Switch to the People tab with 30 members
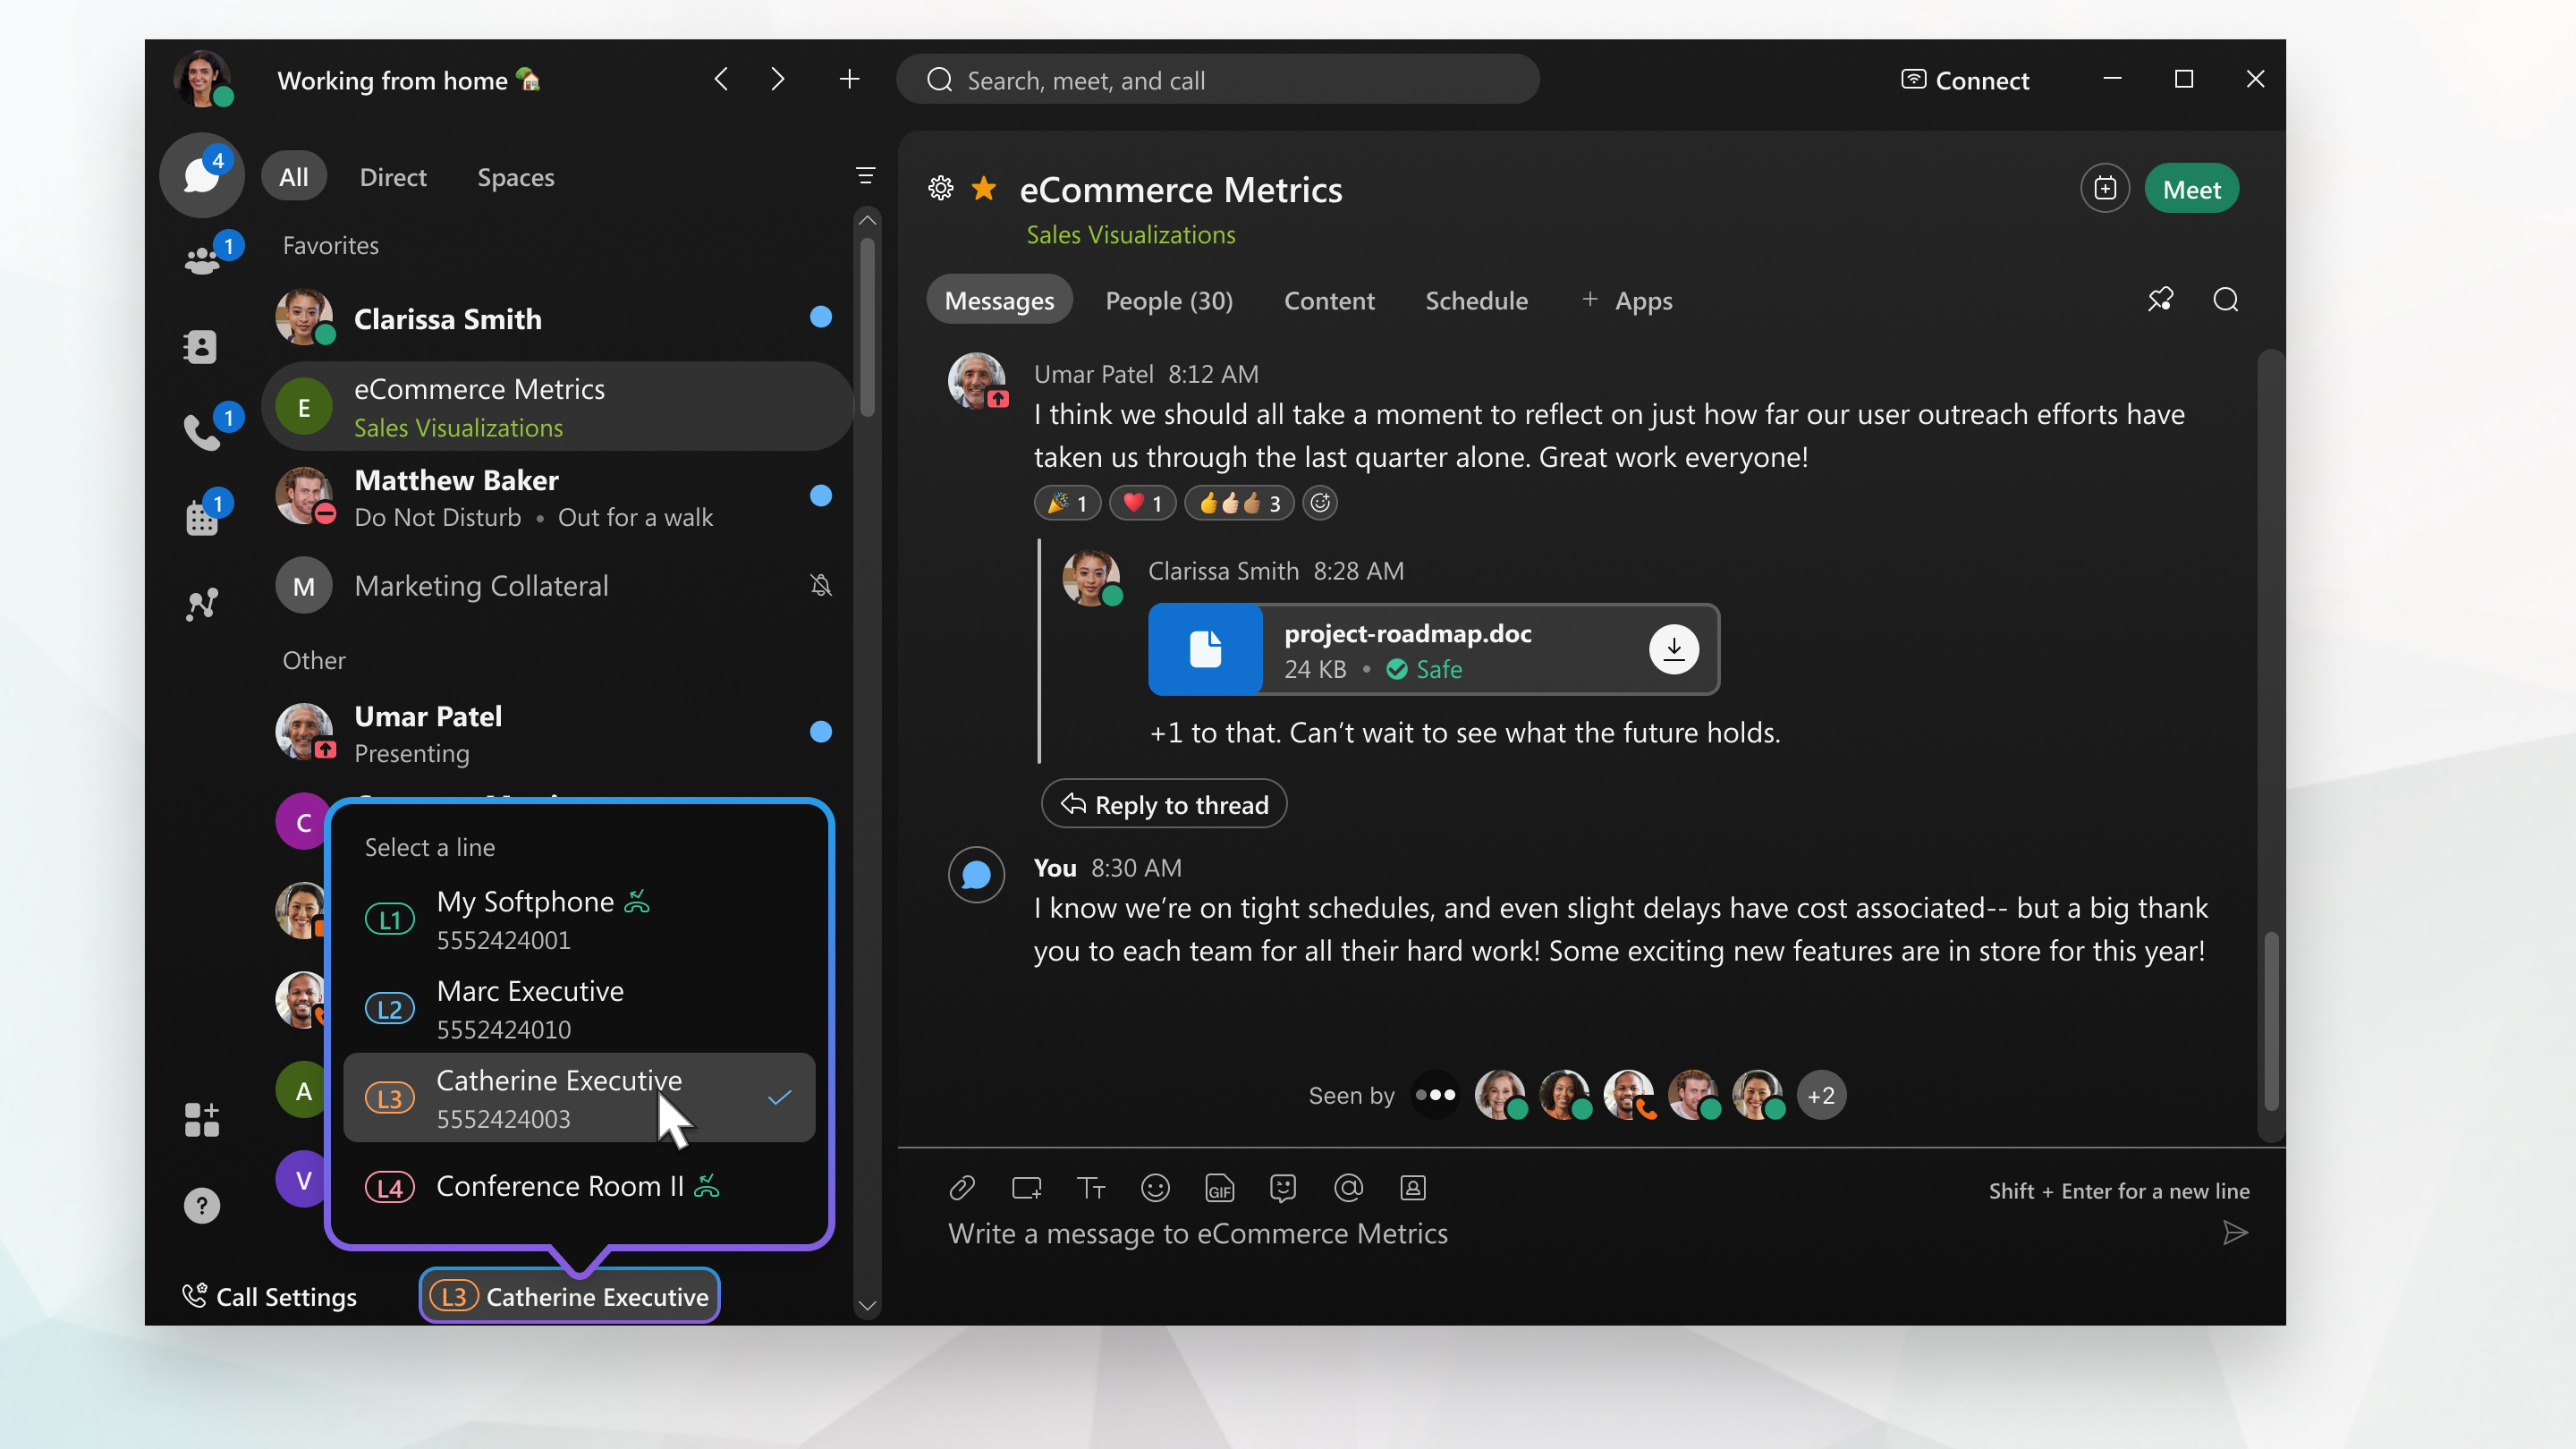This screenshot has height=1449, width=2576. coord(1167,299)
